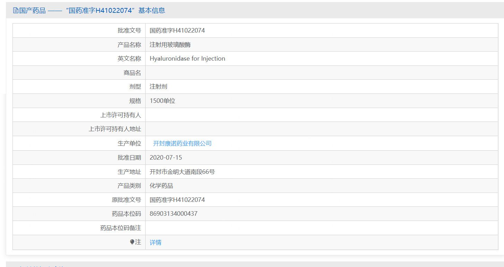Click the 产品类别 row label
This screenshot has width=504, height=267.
129,186
